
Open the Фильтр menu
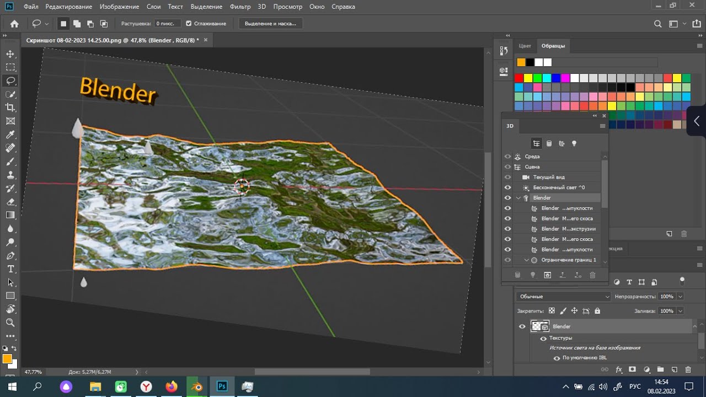coord(240,7)
